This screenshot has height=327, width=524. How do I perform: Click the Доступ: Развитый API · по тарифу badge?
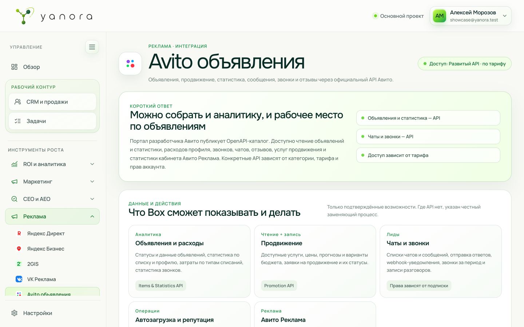(465, 64)
